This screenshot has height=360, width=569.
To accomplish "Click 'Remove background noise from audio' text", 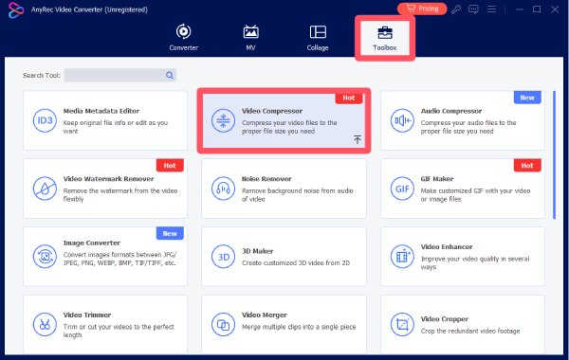I will (x=297, y=194).
